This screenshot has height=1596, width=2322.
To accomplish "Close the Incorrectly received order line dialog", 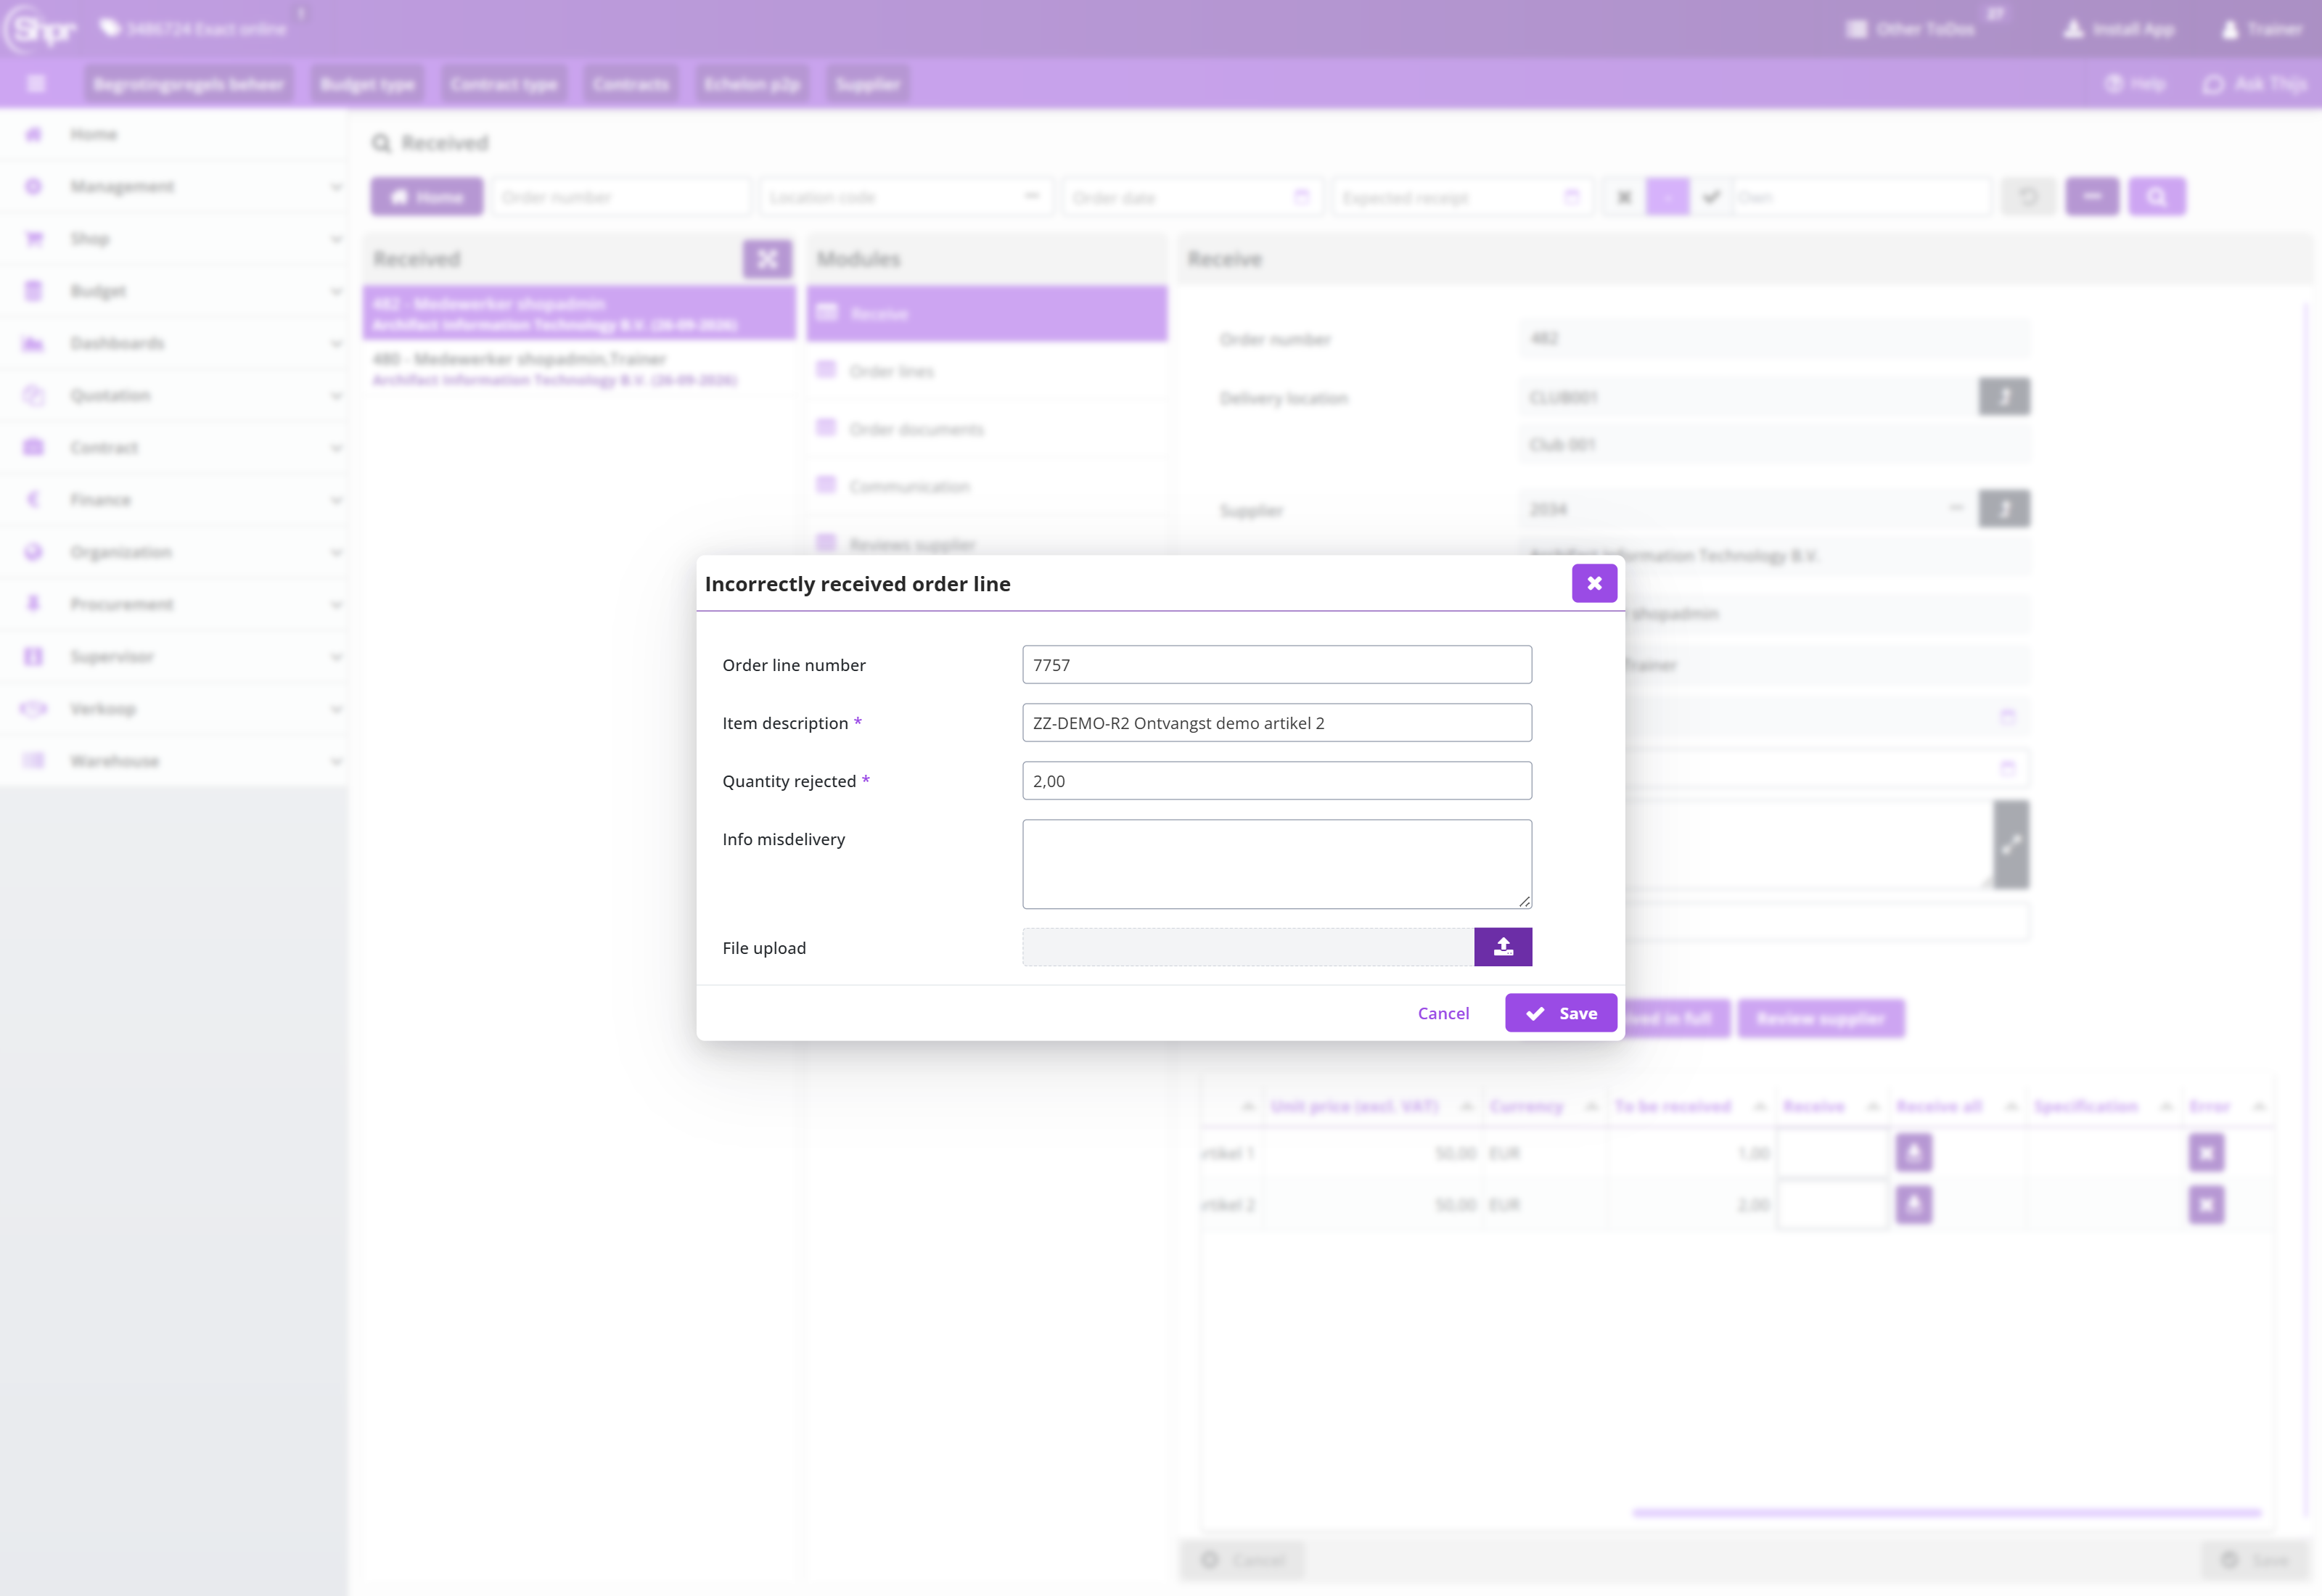I will (x=1594, y=583).
